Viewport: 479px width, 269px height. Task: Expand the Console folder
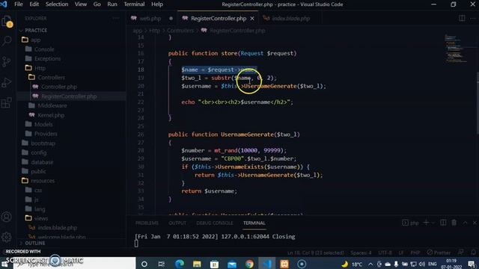pos(44,49)
